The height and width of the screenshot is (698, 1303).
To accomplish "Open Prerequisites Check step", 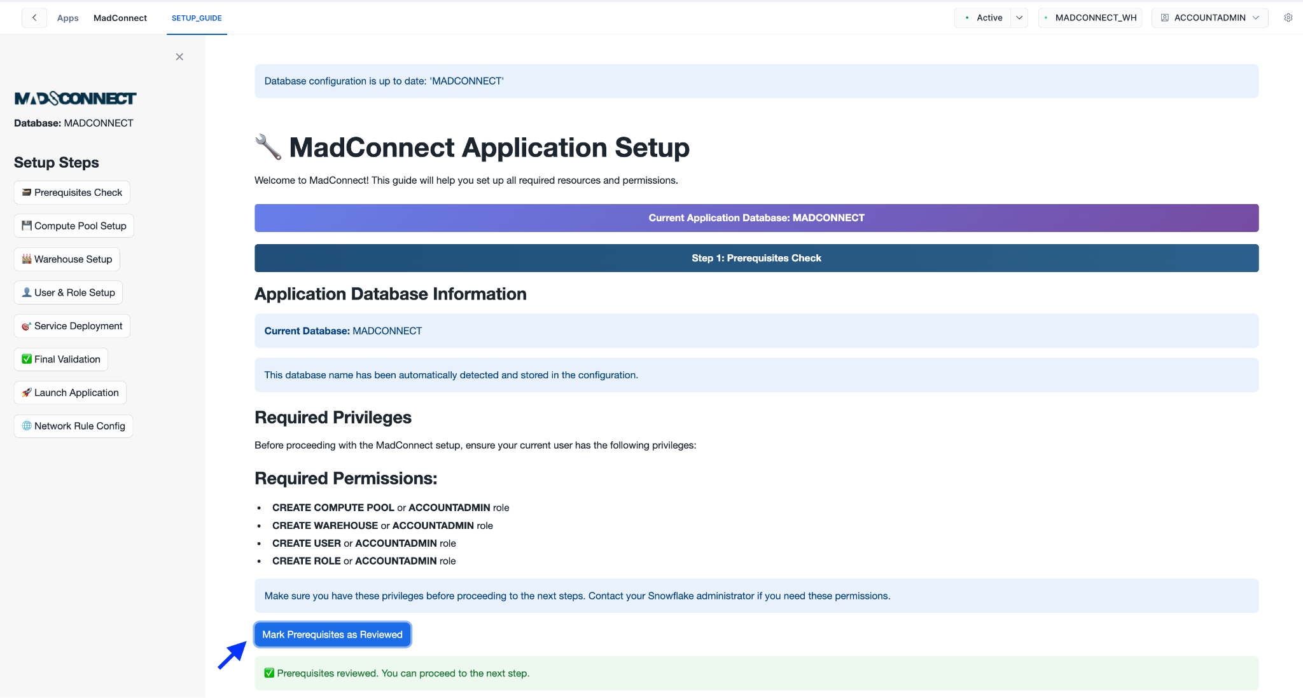I will tap(72, 193).
